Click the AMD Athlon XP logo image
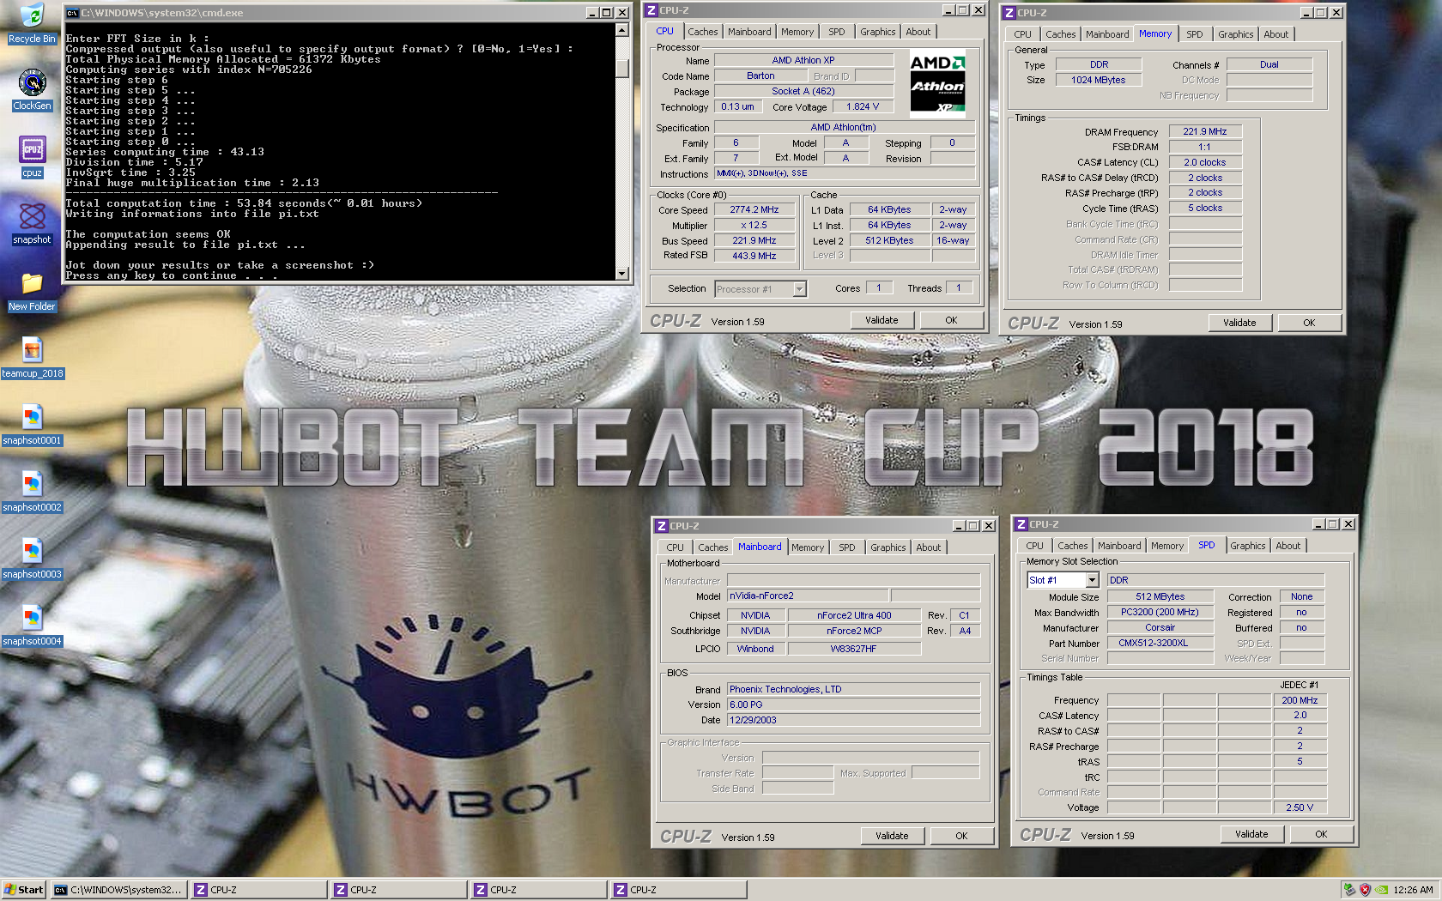1442x901 pixels. tap(937, 83)
